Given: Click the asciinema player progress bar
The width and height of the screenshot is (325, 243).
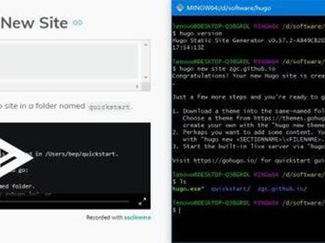Looking at the screenshot, I should click(x=64, y=201).
